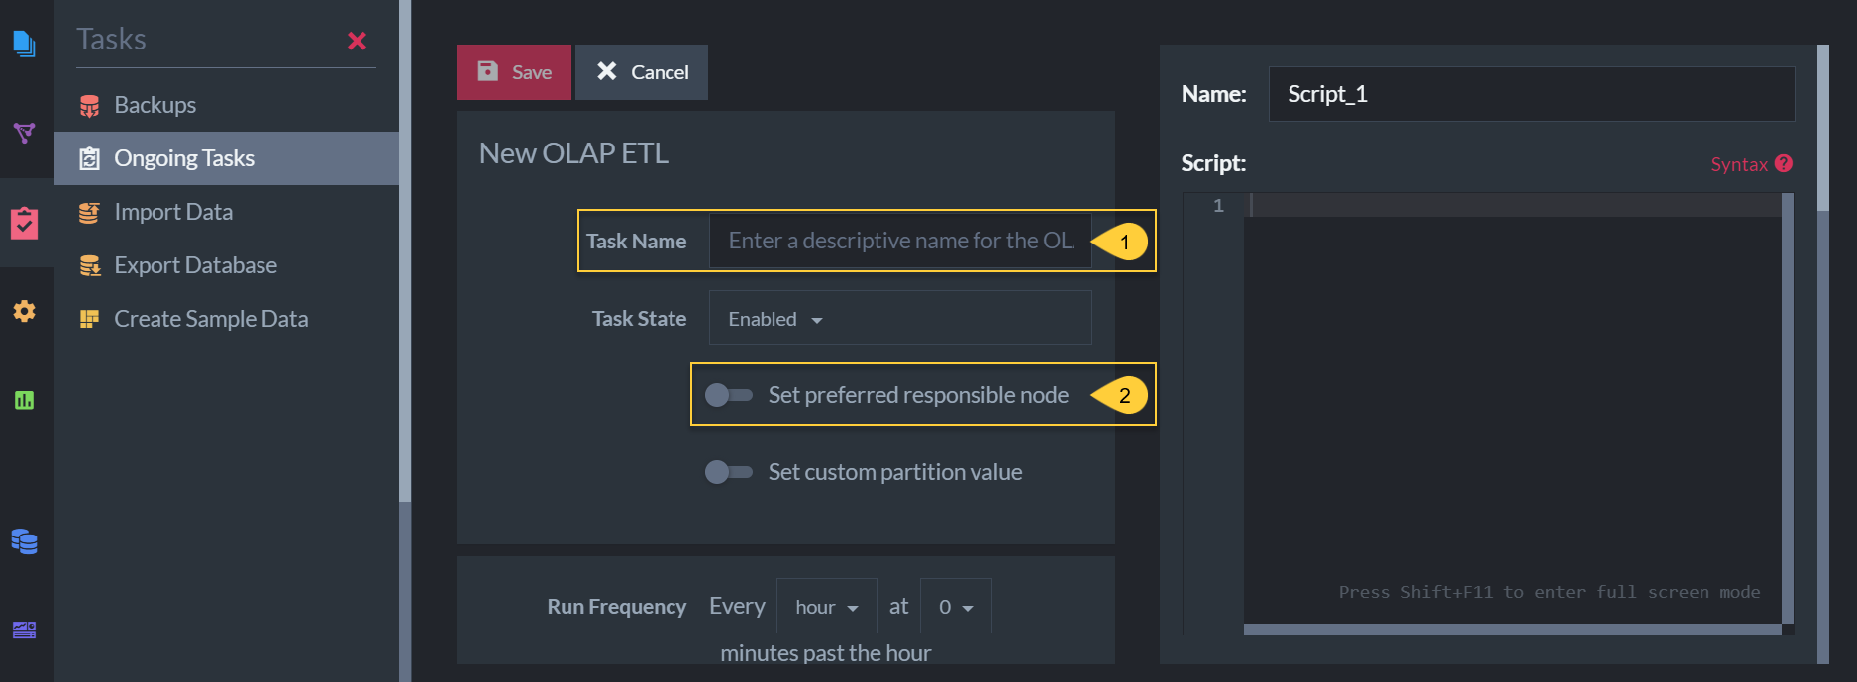
Task: Focus the Task Name input field
Action: click(900, 241)
